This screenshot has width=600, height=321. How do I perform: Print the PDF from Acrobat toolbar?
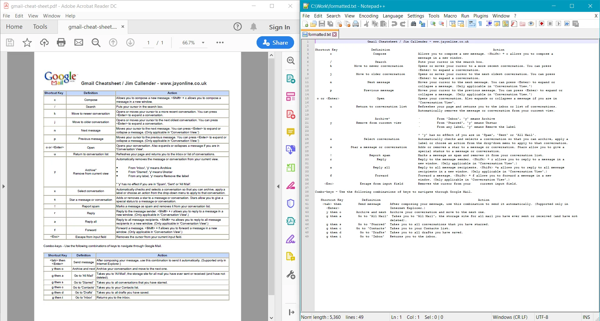61,42
